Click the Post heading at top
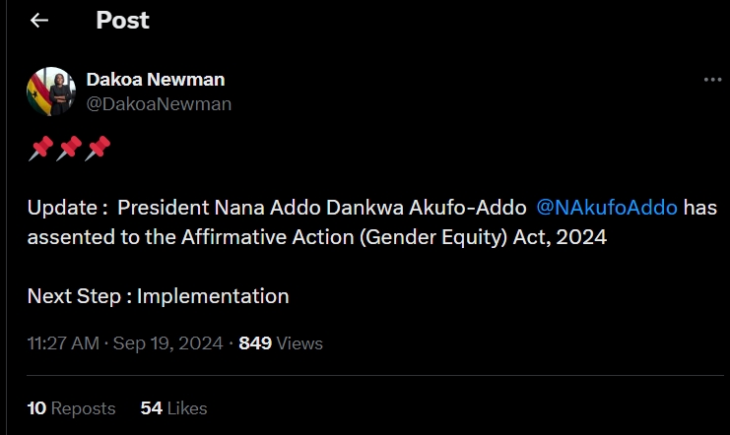 [122, 21]
